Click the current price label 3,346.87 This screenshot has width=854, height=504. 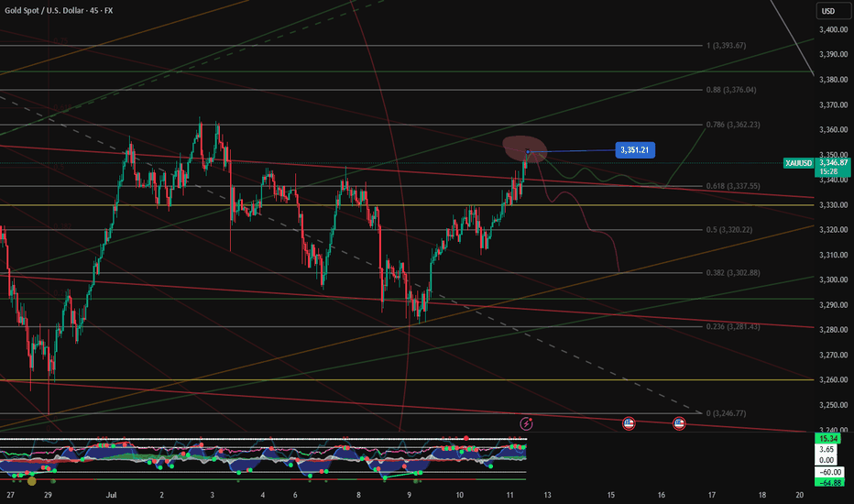click(833, 162)
